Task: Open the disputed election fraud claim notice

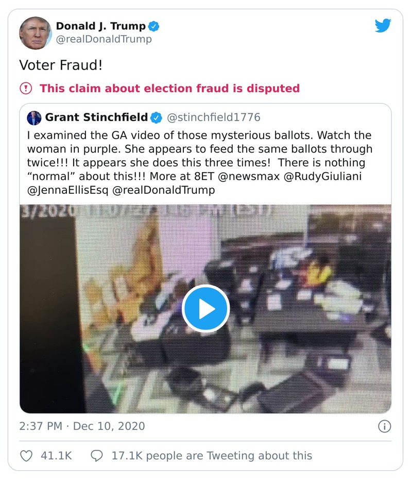Action: 169,88
